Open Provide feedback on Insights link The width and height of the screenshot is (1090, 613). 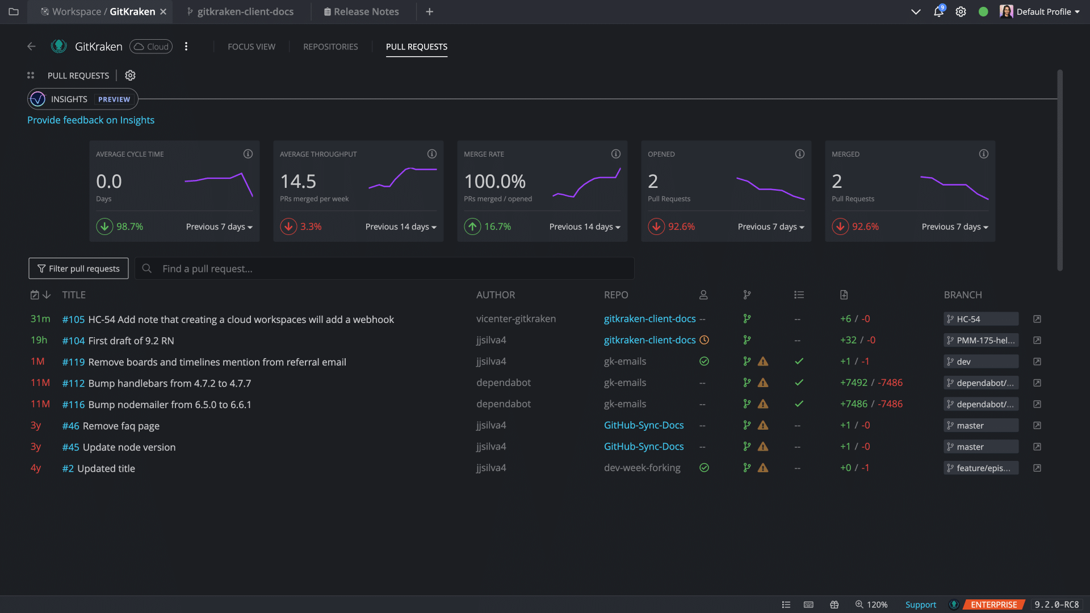91,120
